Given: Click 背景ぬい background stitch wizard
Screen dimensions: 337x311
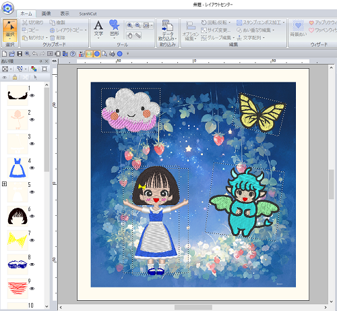Looking at the screenshot, I should (x=298, y=28).
